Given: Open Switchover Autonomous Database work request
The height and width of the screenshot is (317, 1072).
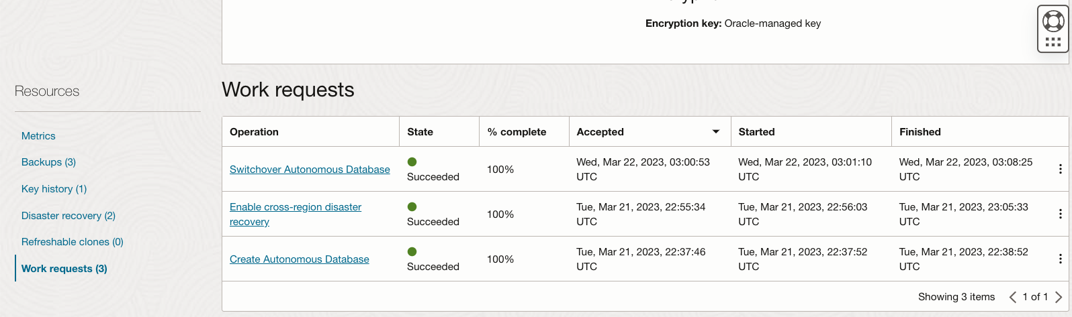Looking at the screenshot, I should click(310, 170).
